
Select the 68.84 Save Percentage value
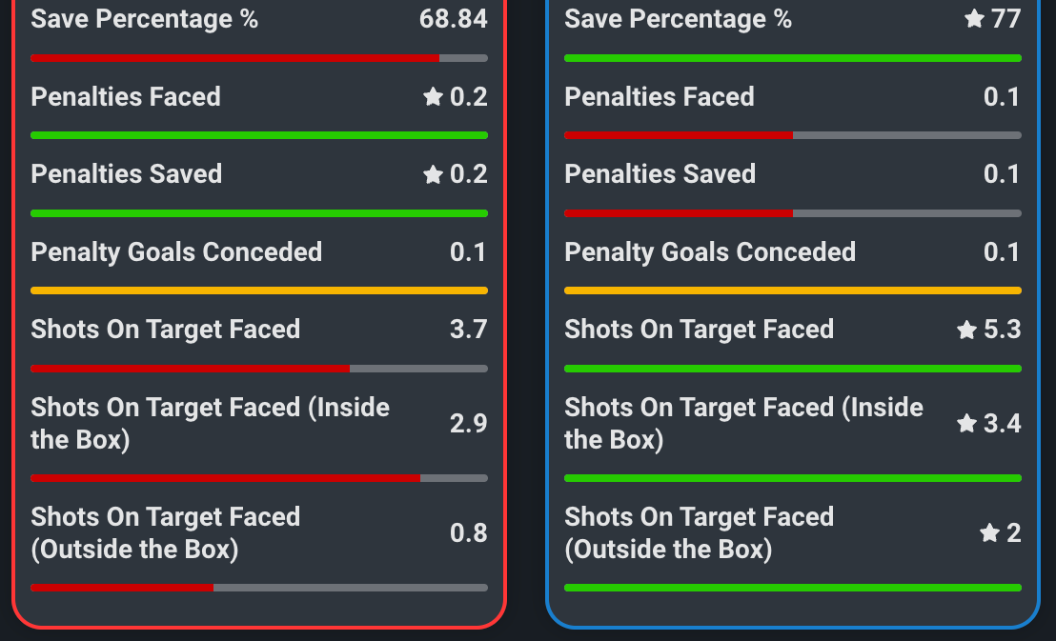tap(454, 18)
